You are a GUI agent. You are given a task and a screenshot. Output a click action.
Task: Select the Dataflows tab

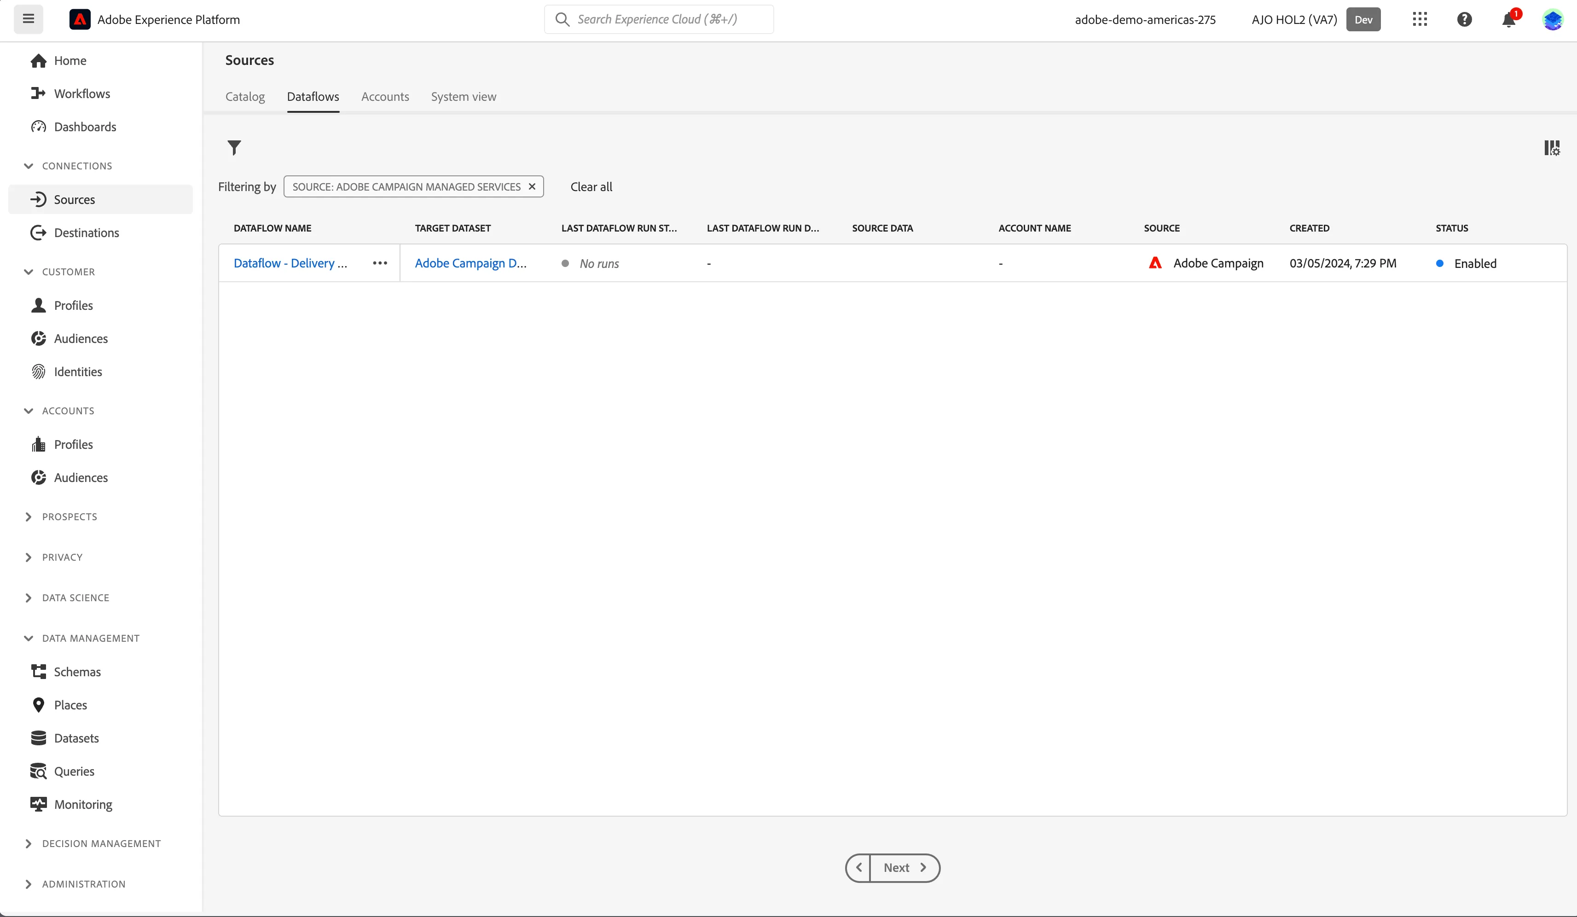coord(313,96)
